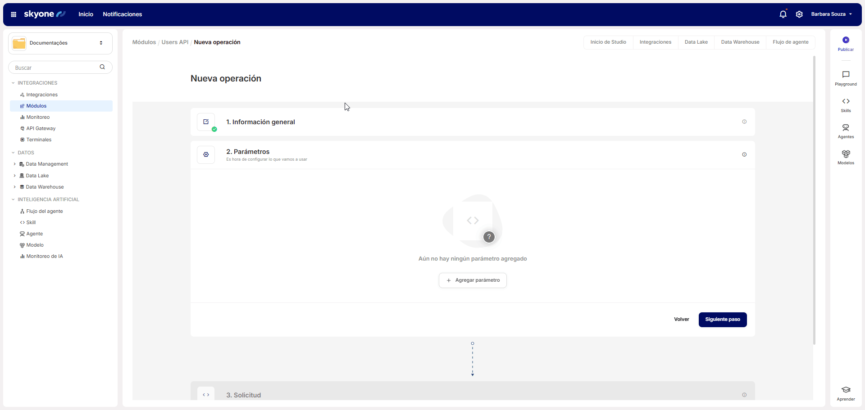The width and height of the screenshot is (865, 410).
Task: Click info icon for Parámetros section
Action: tap(744, 155)
